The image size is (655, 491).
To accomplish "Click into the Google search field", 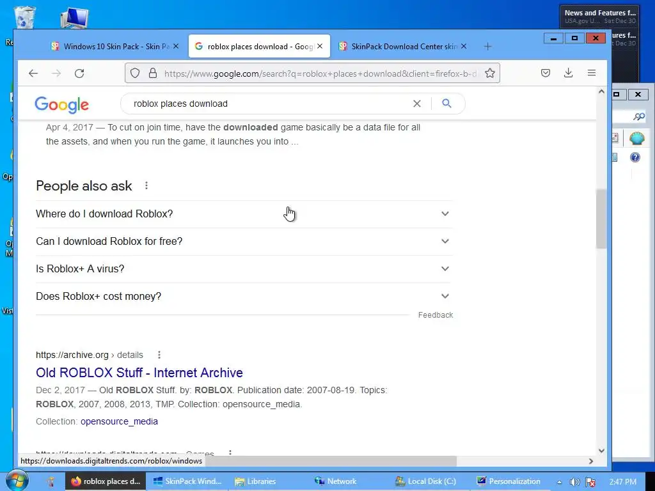I will [x=271, y=104].
